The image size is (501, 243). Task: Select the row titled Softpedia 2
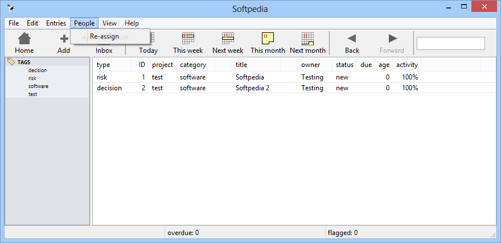[x=294, y=88]
